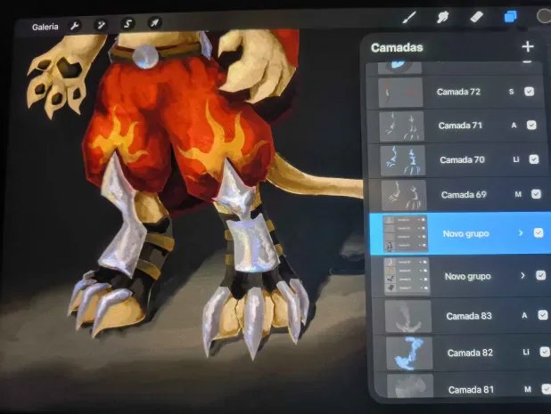The height and width of the screenshot is (414, 551).
Task: Open blend mode A of Camada 83
Action: coord(524,315)
